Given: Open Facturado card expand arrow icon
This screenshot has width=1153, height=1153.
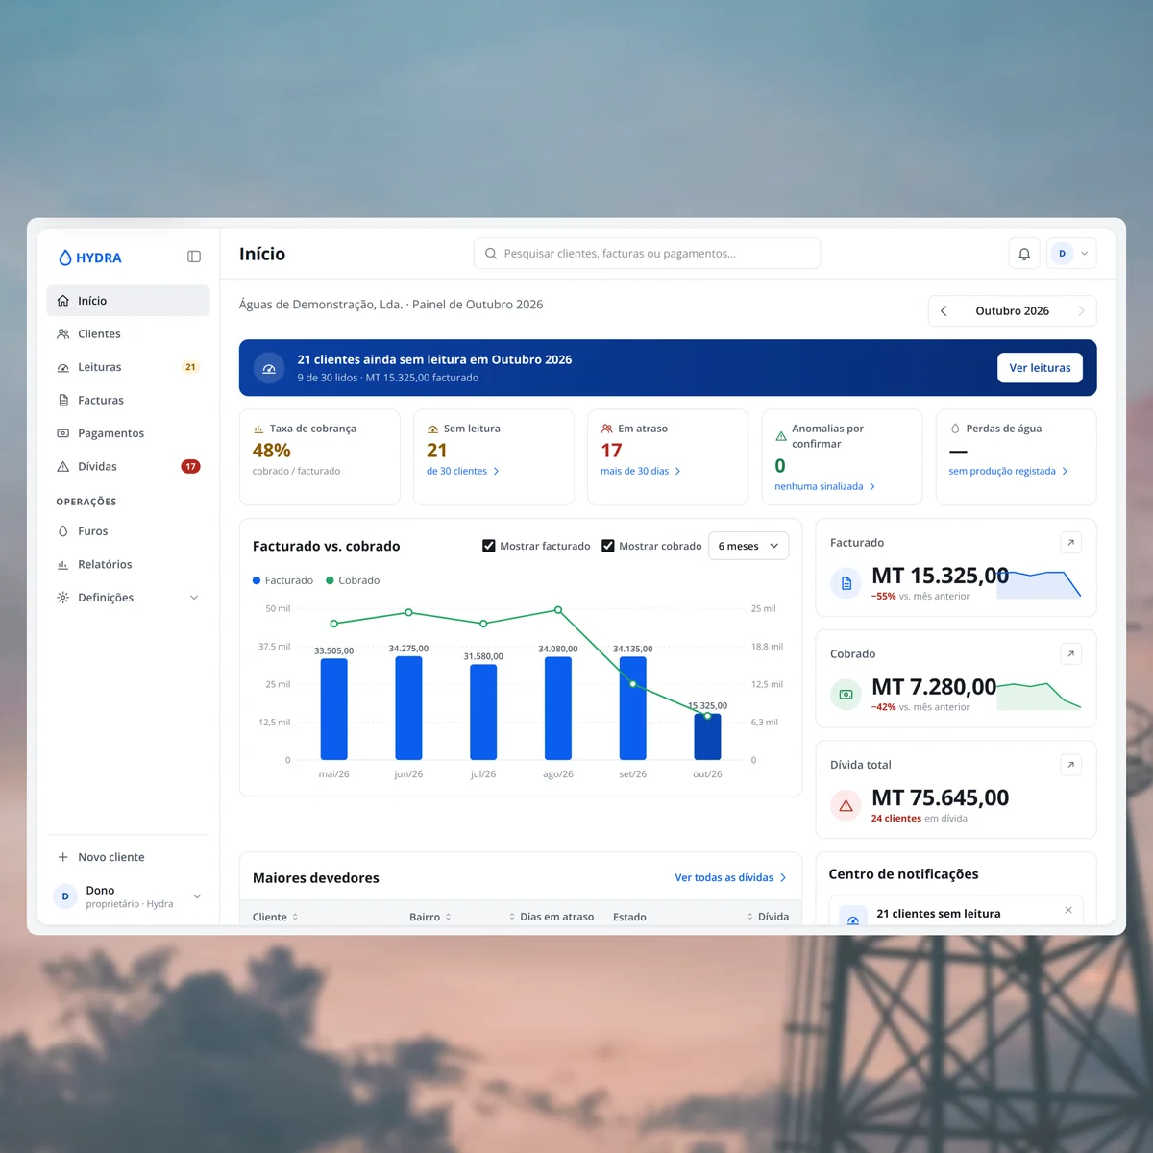Looking at the screenshot, I should coord(1071,543).
